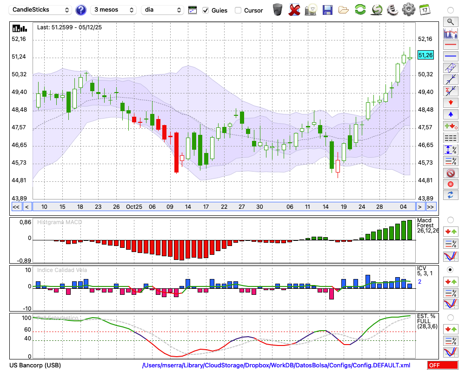Click the 'US Bancorp (USB)' status label

pos(35,365)
